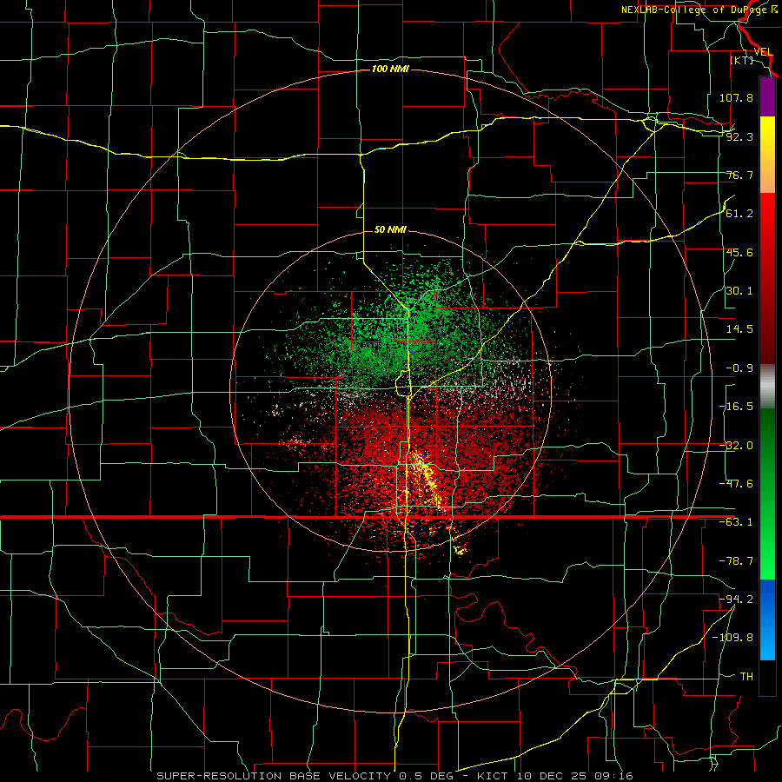
Task: Click the VEL legend title
Action: (763, 51)
